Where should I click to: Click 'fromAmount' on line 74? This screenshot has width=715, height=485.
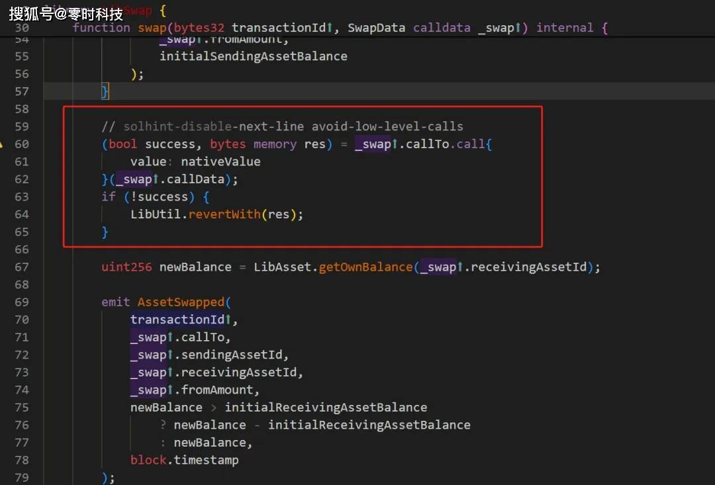pos(217,390)
